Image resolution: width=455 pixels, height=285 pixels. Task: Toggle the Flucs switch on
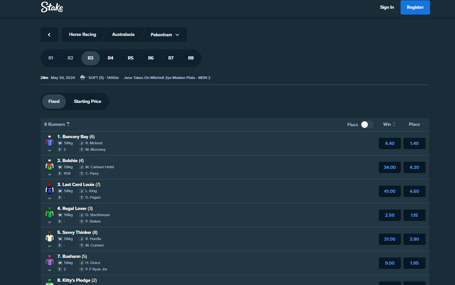coord(367,125)
